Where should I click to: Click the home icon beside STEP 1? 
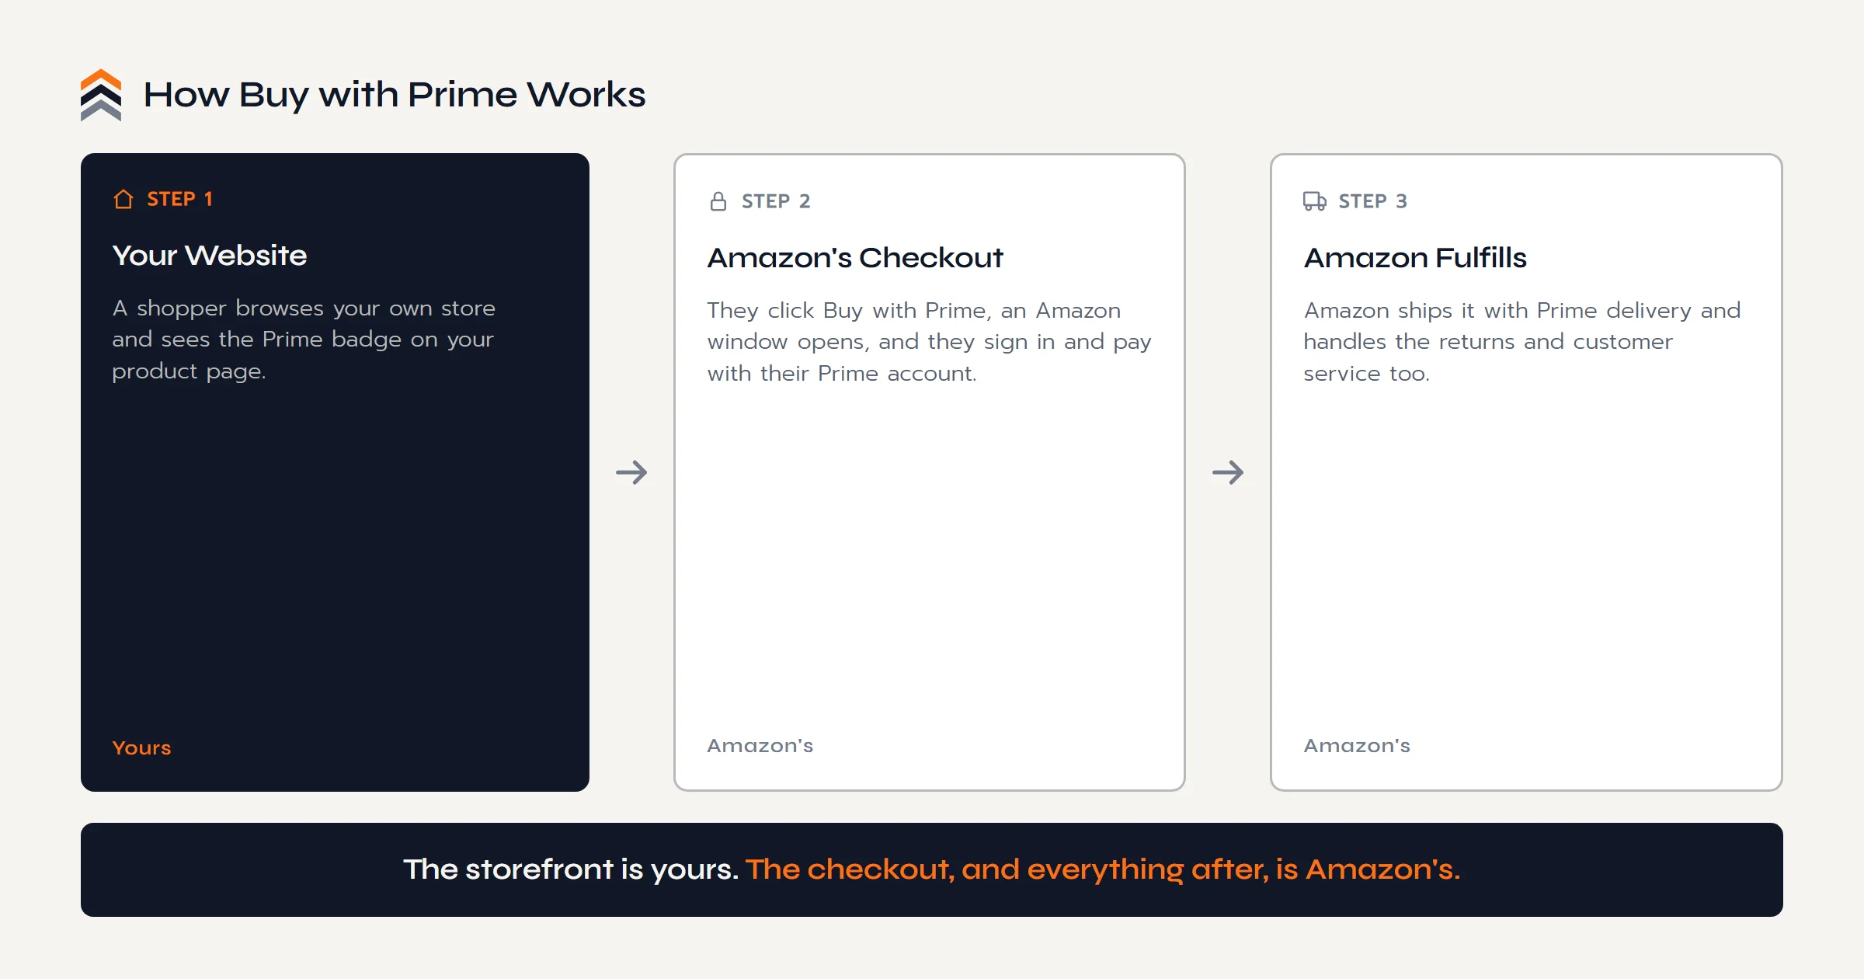click(123, 200)
